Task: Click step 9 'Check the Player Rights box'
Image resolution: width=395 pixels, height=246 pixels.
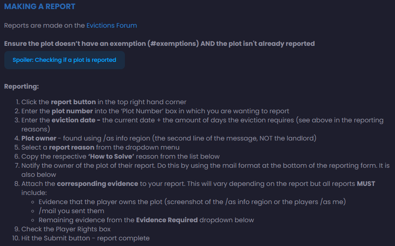Action: click(x=66, y=229)
